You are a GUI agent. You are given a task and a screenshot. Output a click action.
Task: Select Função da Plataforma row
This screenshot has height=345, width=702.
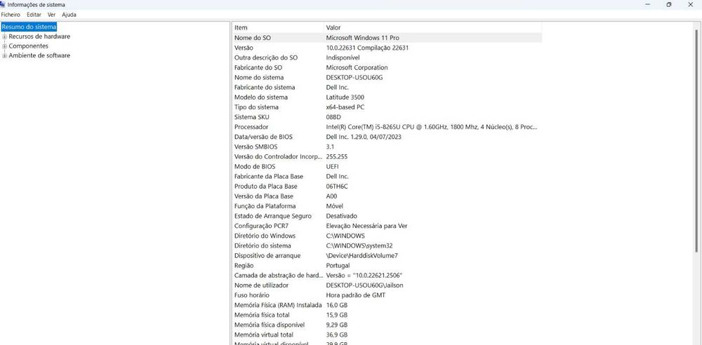387,206
